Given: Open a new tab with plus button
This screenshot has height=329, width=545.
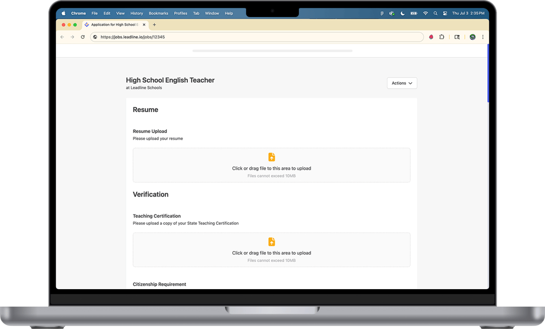Looking at the screenshot, I should (154, 25).
